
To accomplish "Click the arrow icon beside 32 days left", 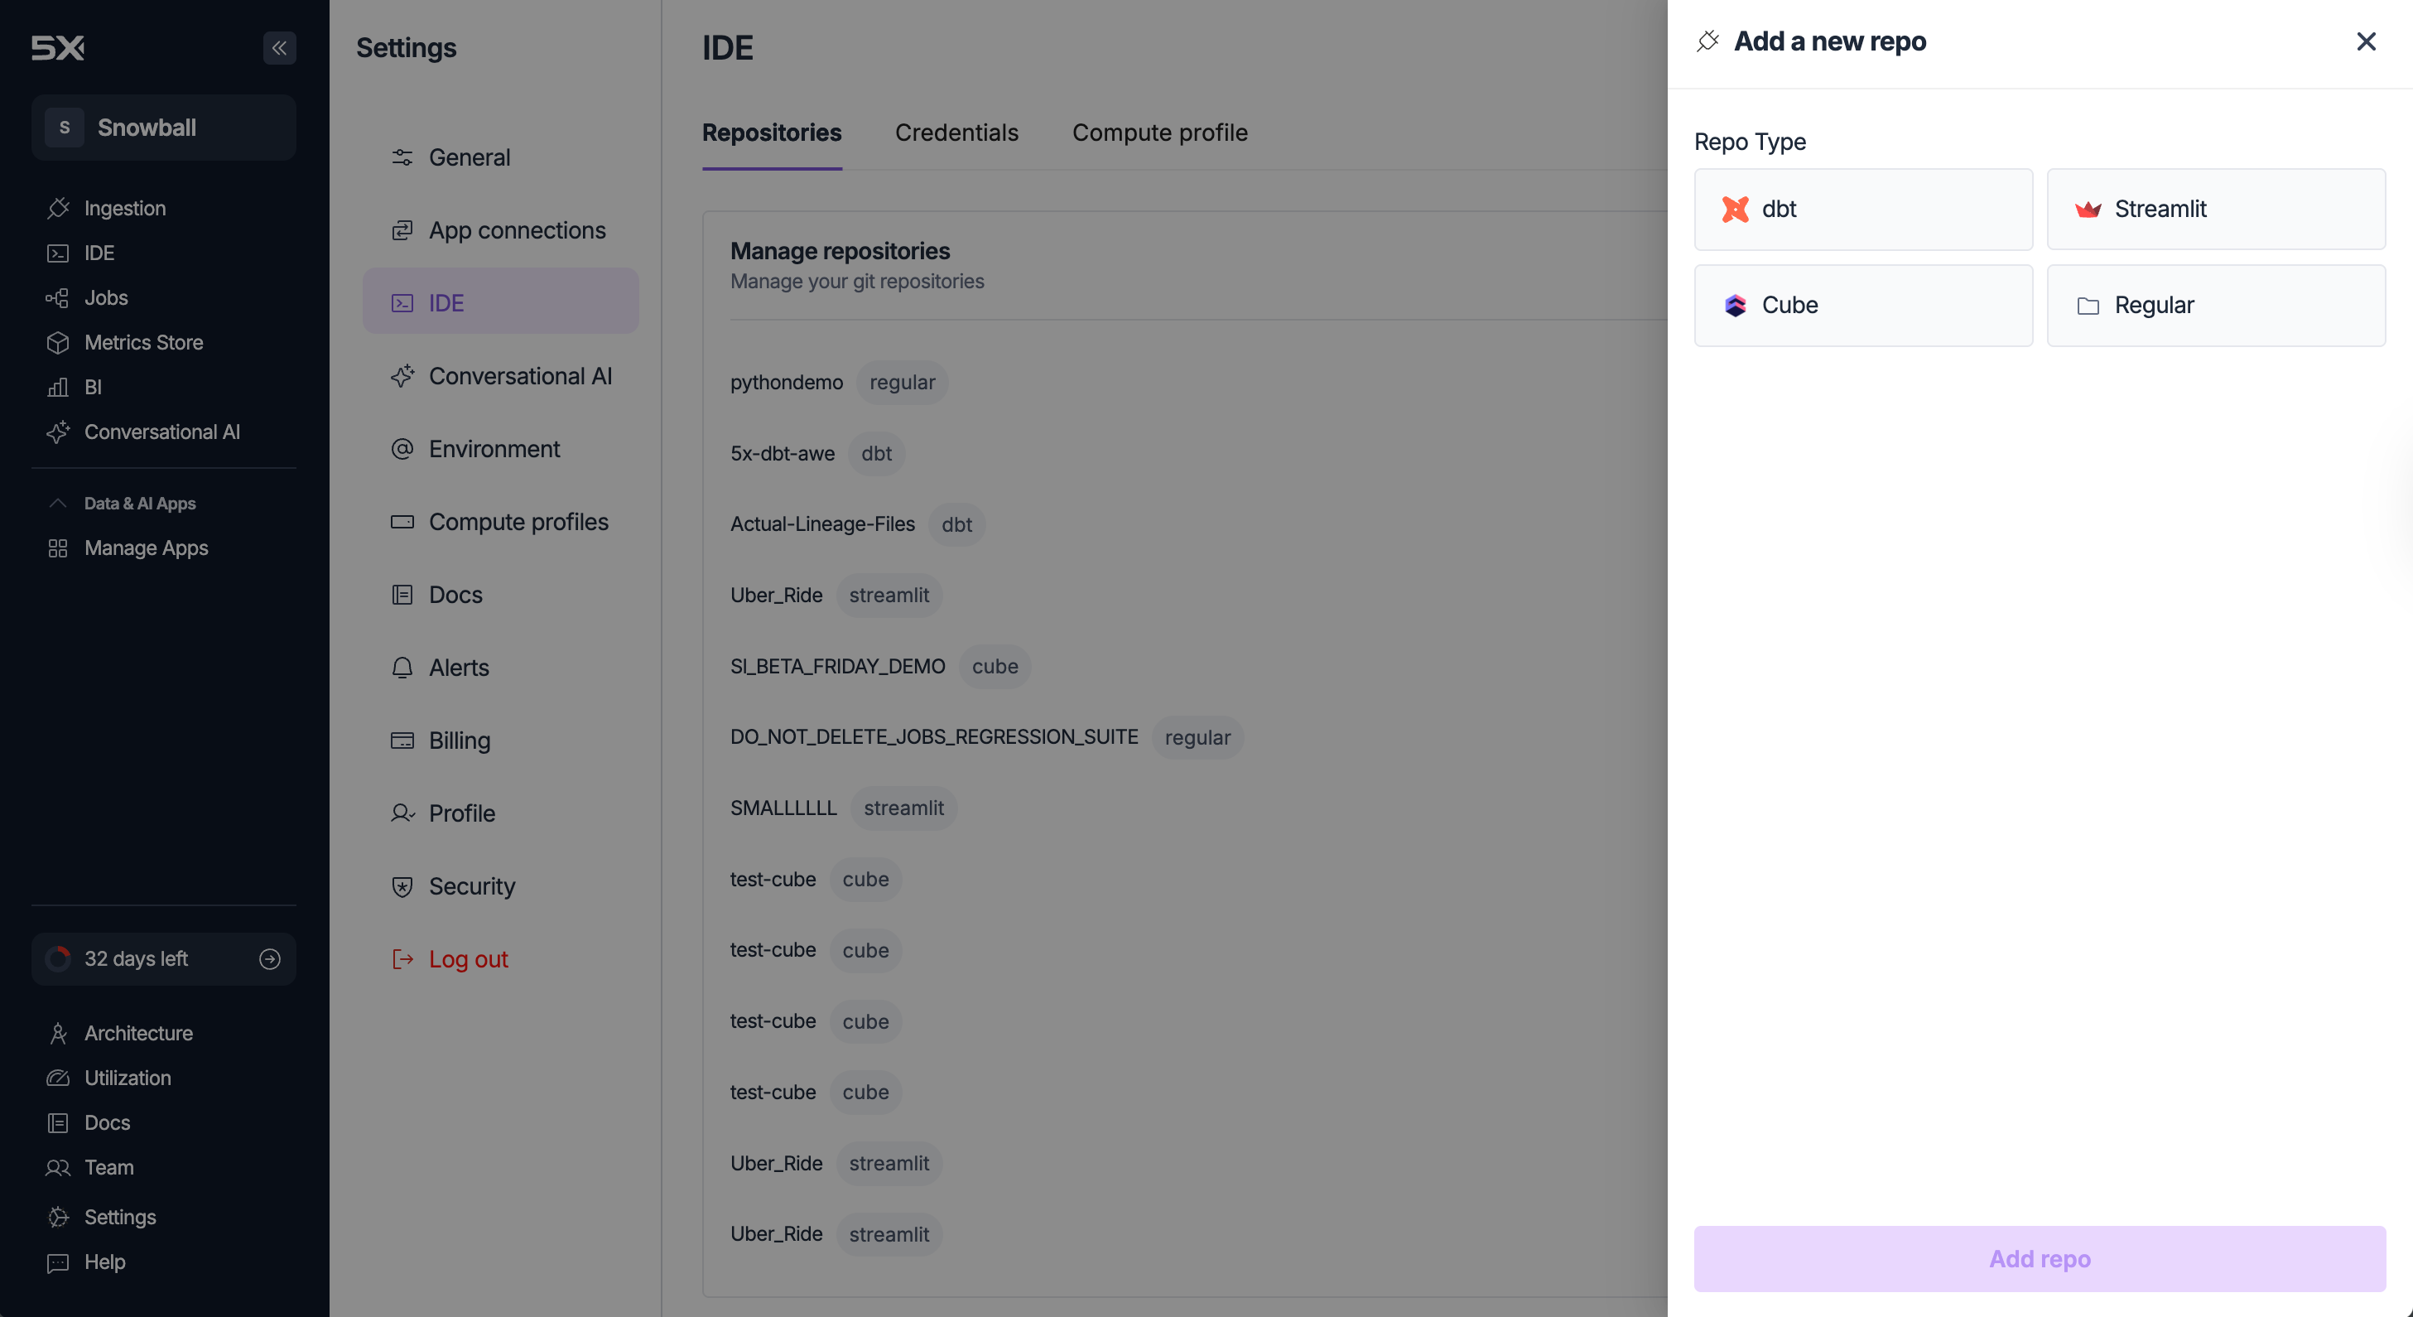I will click(x=270, y=958).
